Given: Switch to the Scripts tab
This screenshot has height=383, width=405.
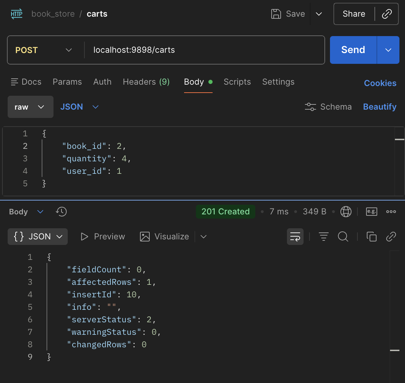Looking at the screenshot, I should tap(237, 82).
